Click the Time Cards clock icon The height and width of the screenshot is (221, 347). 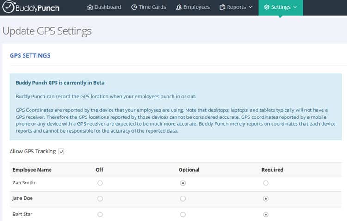(134, 7)
